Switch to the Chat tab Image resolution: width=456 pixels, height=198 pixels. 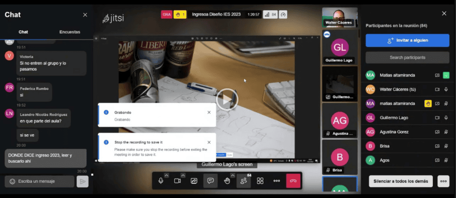coord(23,32)
